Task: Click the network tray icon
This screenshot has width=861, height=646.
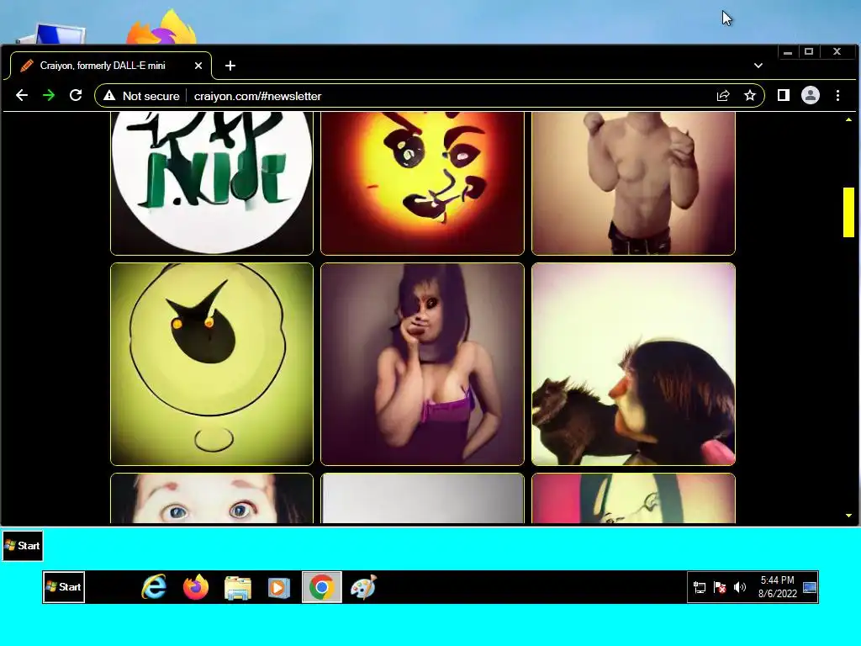Action: (x=700, y=587)
